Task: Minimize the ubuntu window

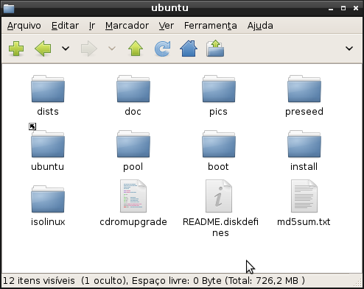Action: pyautogui.click(x=331, y=9)
